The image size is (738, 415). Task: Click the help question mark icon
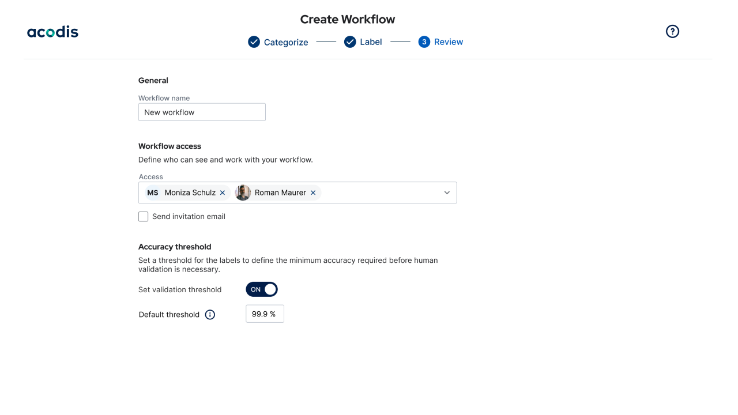(x=672, y=32)
